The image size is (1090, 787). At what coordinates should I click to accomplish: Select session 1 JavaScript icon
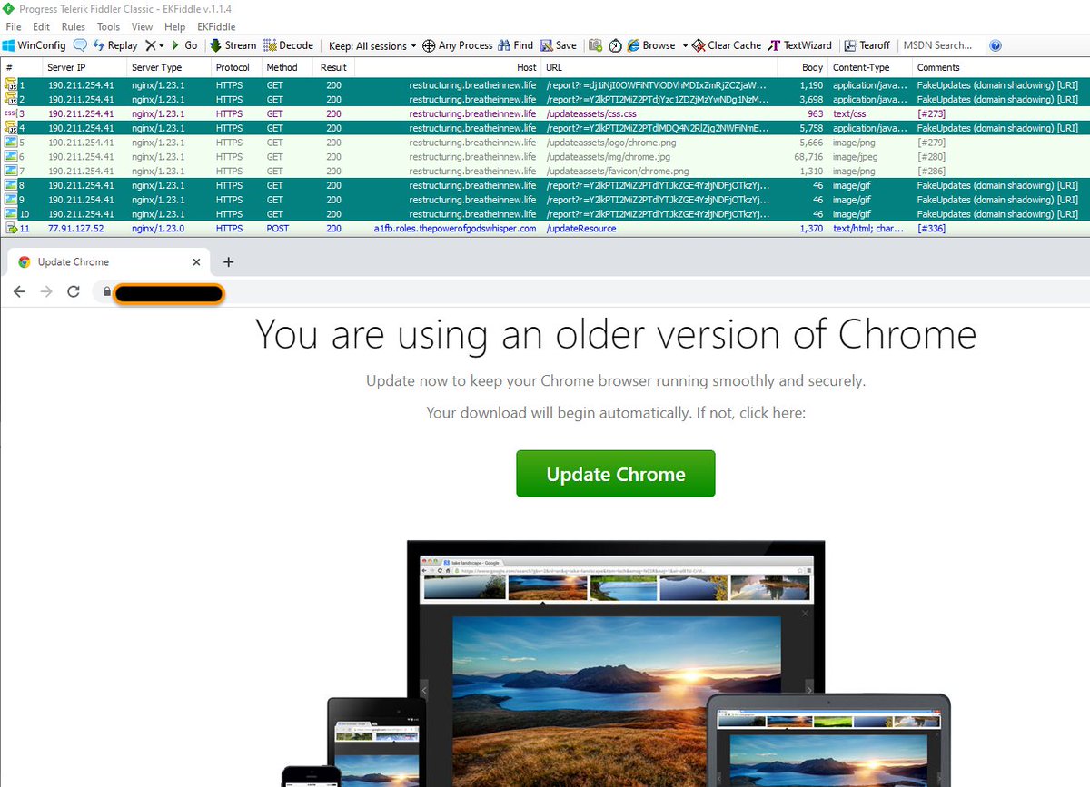point(11,84)
